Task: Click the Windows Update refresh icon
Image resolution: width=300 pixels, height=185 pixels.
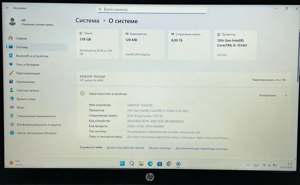Action: (12, 133)
